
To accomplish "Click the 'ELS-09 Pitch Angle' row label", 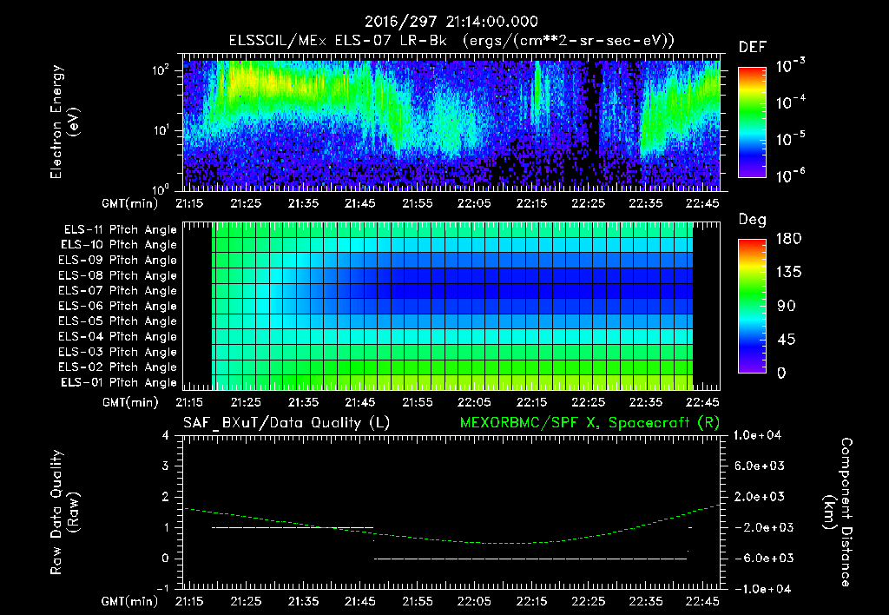I will click(x=117, y=261).
